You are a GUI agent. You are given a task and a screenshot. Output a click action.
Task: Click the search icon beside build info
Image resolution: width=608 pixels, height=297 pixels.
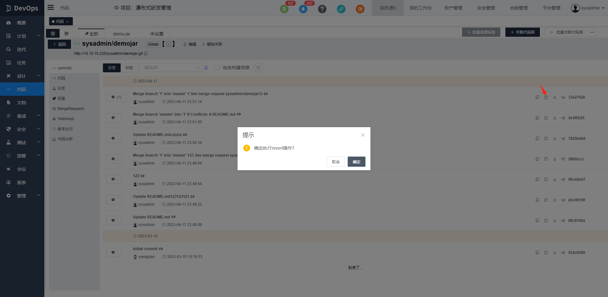258,68
